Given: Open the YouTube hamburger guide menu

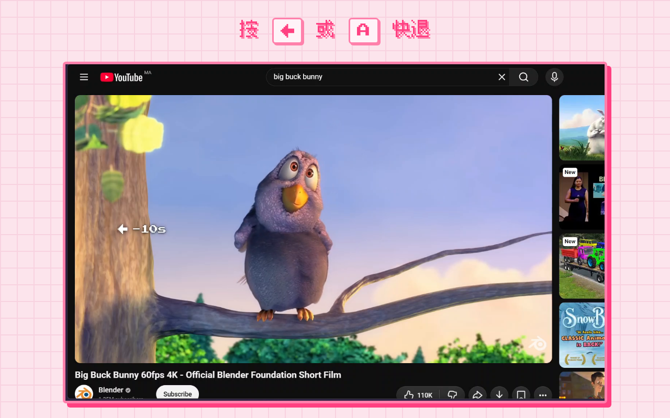Looking at the screenshot, I should pyautogui.click(x=84, y=77).
